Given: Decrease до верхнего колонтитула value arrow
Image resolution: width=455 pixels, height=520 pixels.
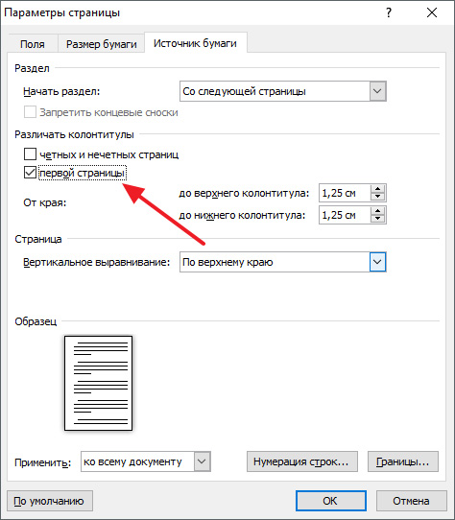Looking at the screenshot, I should [x=377, y=197].
